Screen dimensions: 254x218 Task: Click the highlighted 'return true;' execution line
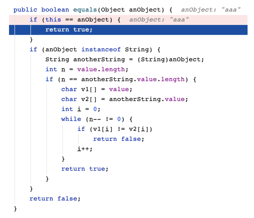(128, 30)
